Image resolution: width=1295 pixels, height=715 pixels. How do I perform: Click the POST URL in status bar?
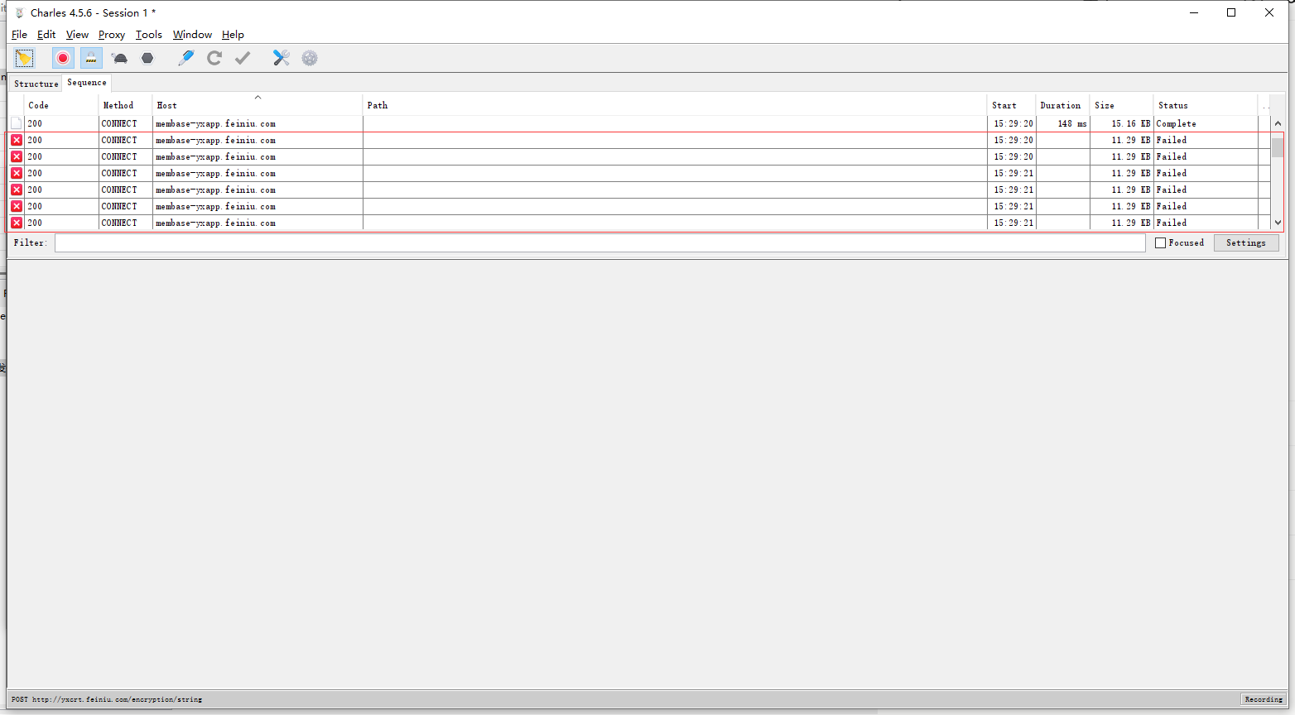click(107, 699)
